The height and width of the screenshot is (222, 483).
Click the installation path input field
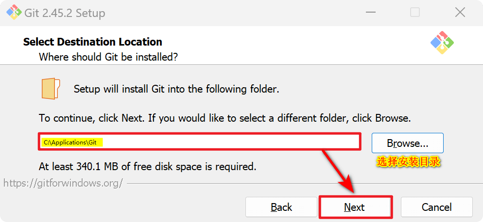pos(199,142)
